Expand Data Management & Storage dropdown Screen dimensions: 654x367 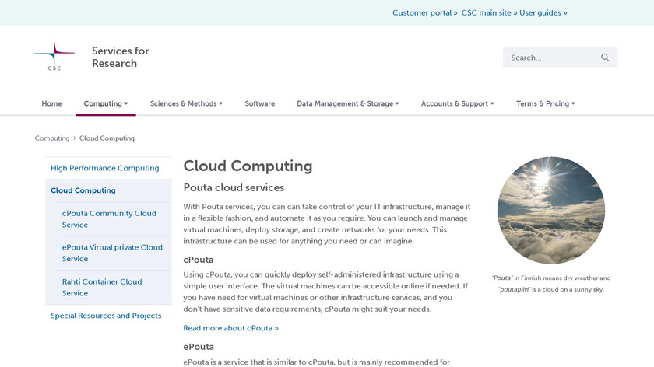(348, 103)
